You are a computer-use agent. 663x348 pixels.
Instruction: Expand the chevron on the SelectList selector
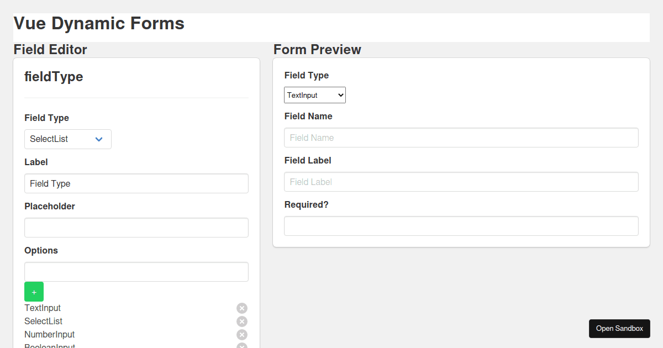pyautogui.click(x=99, y=139)
